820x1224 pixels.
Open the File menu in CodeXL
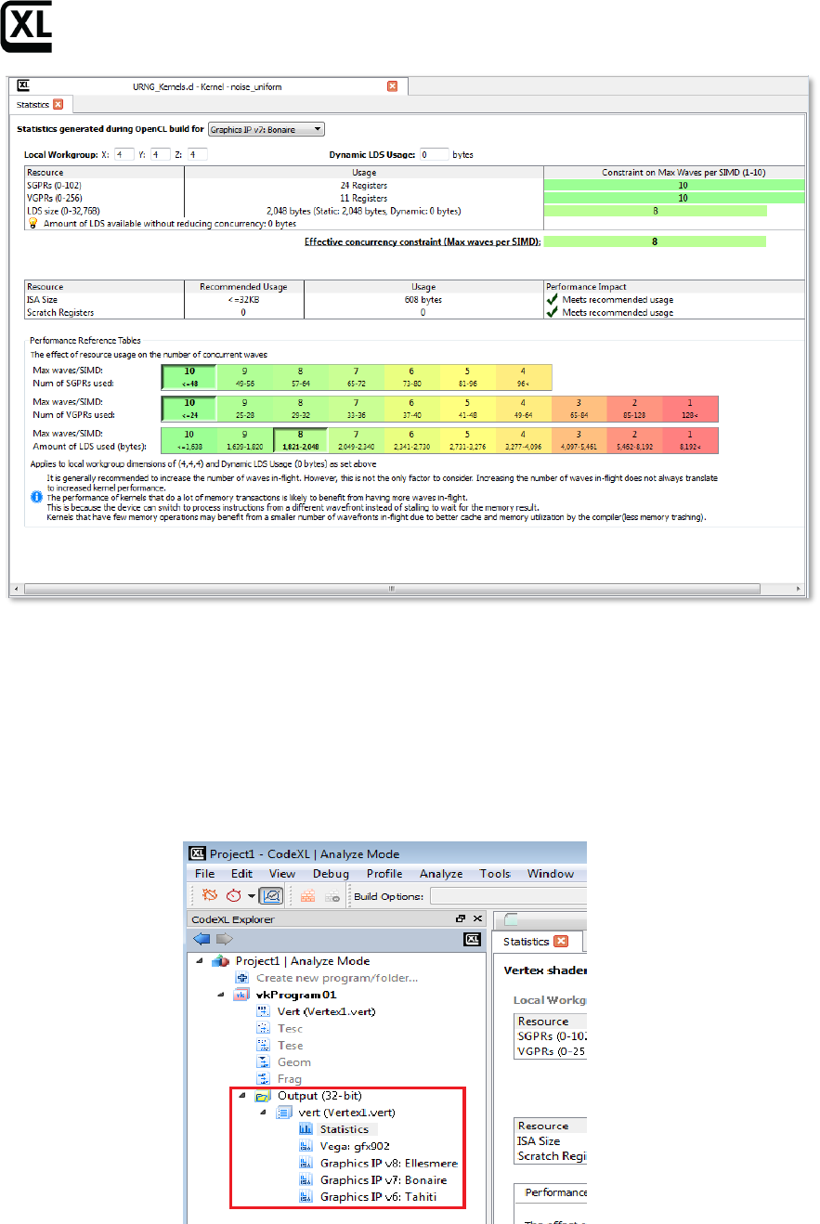point(204,874)
